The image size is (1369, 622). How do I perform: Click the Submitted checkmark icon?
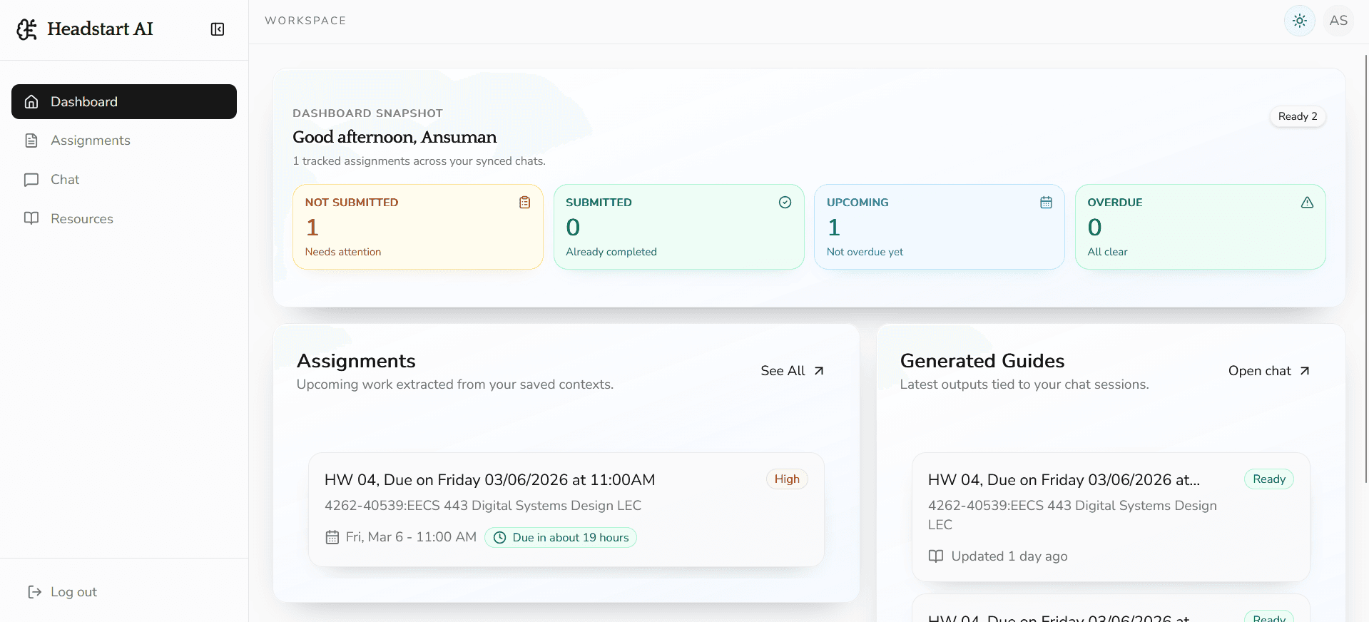[785, 203]
